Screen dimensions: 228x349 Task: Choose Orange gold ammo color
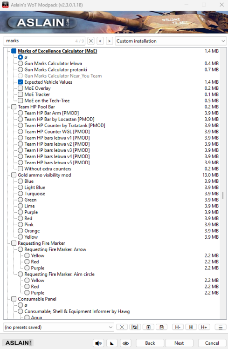pos(21,231)
